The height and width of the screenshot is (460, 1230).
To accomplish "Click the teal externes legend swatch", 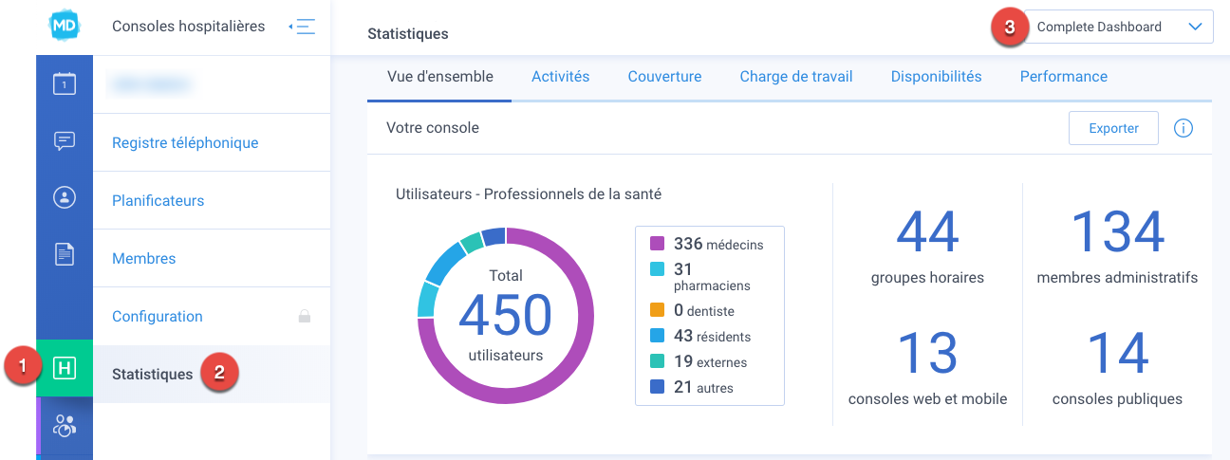I will tap(657, 361).
